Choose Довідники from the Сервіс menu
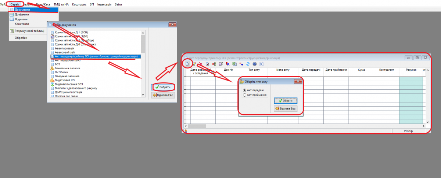 point(22,14)
